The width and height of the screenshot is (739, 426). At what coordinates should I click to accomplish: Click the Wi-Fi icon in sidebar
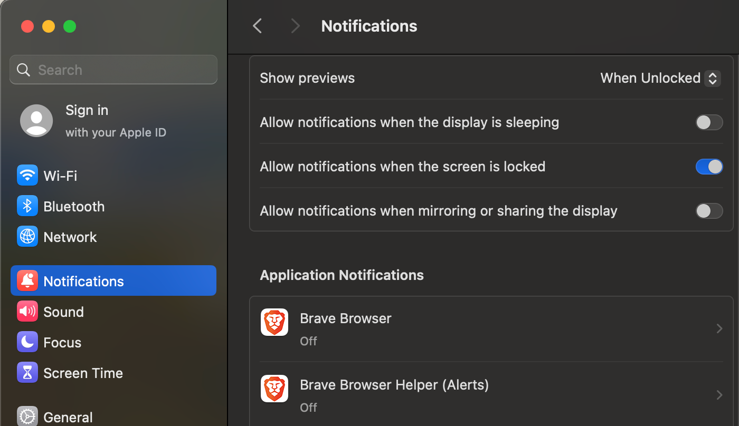click(27, 176)
